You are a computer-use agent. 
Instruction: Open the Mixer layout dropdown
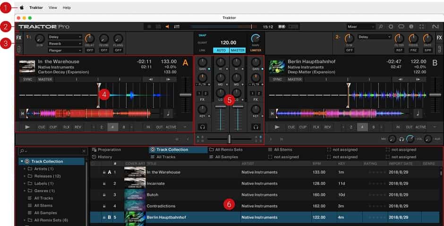tap(361, 27)
